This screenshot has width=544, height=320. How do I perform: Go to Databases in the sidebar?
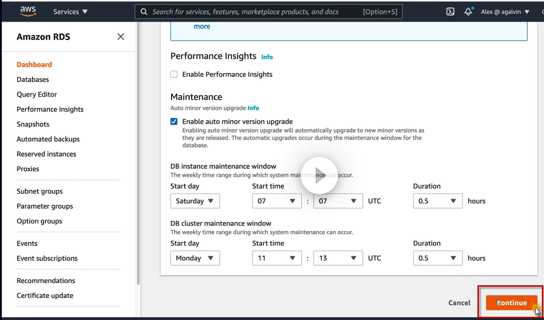pyautogui.click(x=33, y=80)
